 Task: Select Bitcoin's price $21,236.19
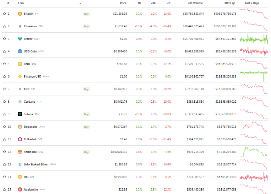point(120,13)
